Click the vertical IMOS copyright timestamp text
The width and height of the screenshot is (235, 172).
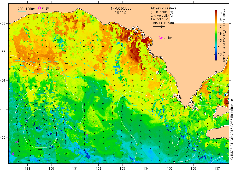click(x=232, y=128)
